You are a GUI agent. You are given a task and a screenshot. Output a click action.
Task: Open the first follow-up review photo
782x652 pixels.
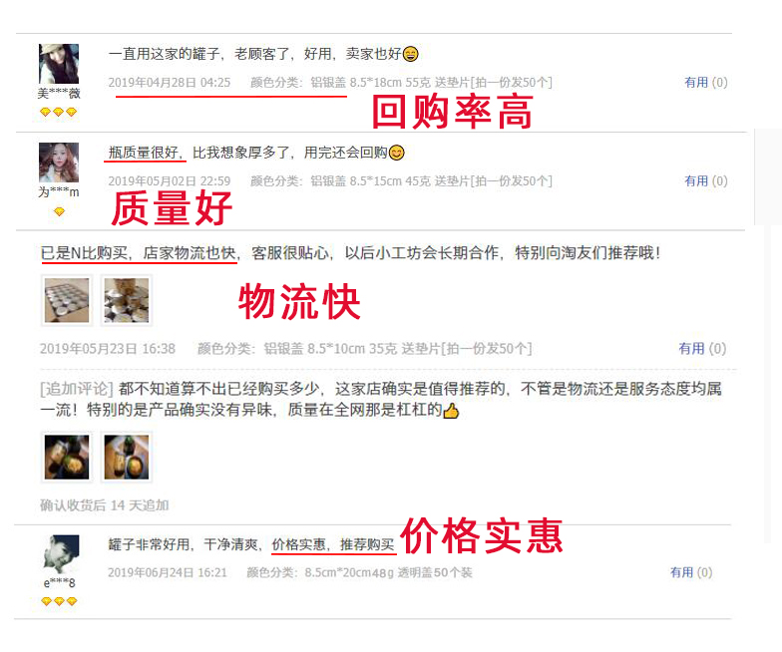coord(67,457)
